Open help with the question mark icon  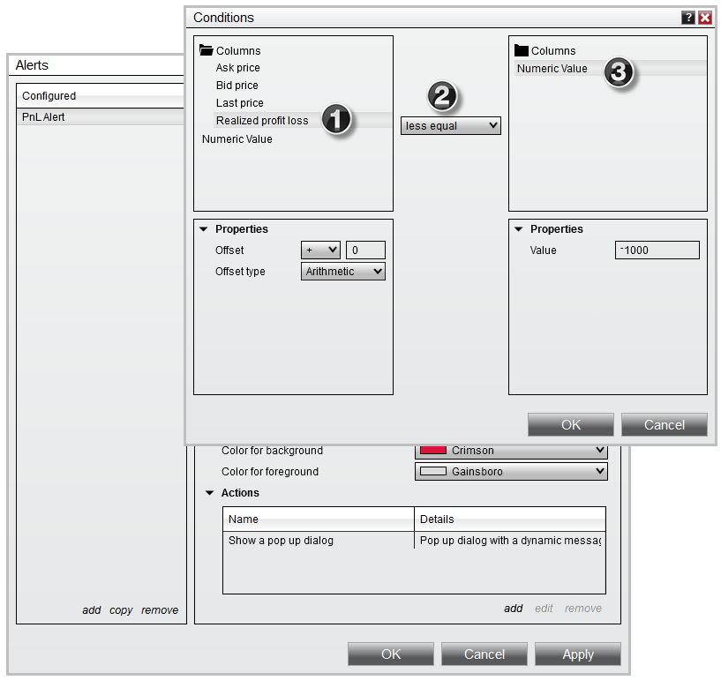(x=690, y=18)
